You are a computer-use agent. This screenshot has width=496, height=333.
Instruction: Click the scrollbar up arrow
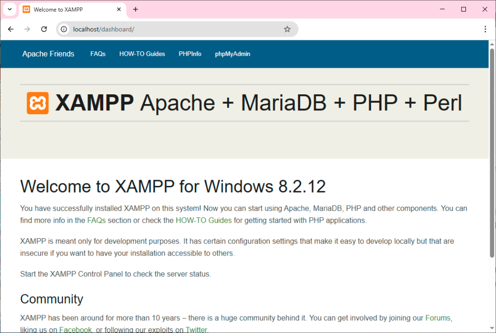(x=492, y=44)
